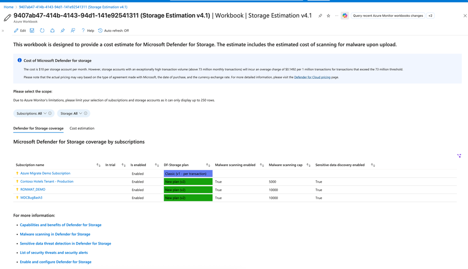Click the Feedback person icon in toolbar
Screen dimensions: 468x269
[x=73, y=31]
